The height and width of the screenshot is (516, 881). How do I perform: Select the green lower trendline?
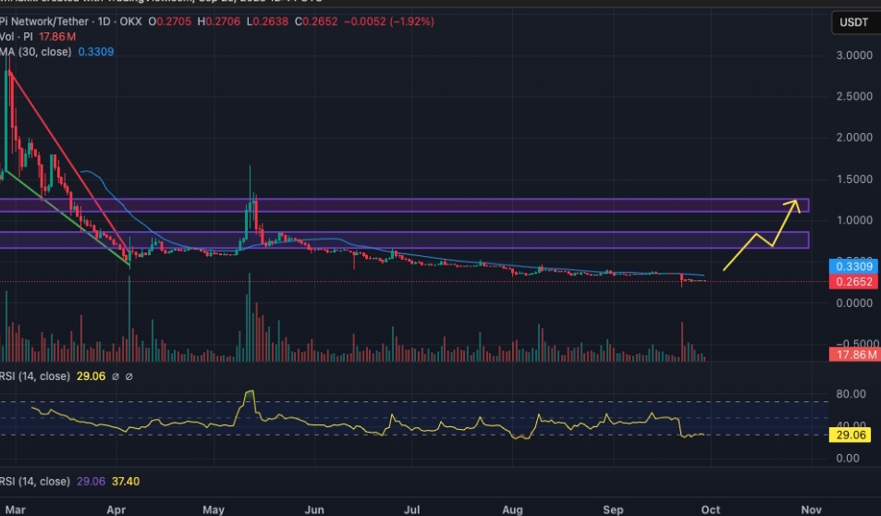[65, 218]
